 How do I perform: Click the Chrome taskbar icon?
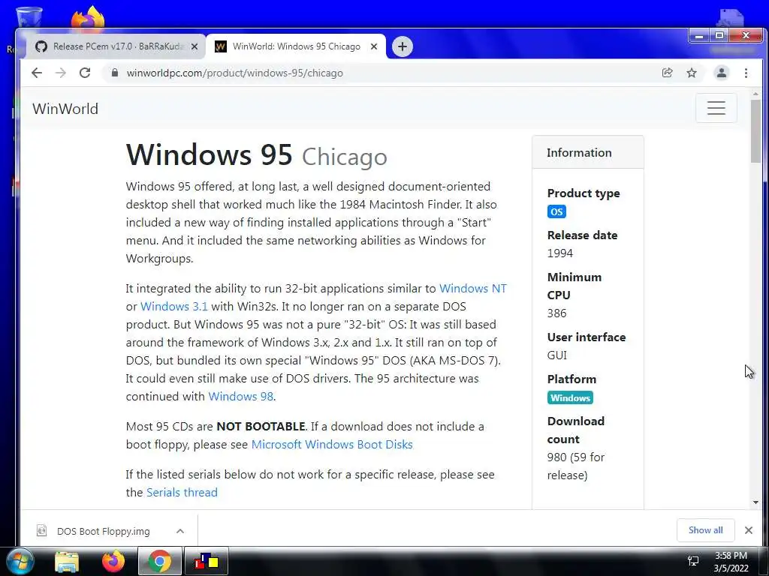[159, 562]
